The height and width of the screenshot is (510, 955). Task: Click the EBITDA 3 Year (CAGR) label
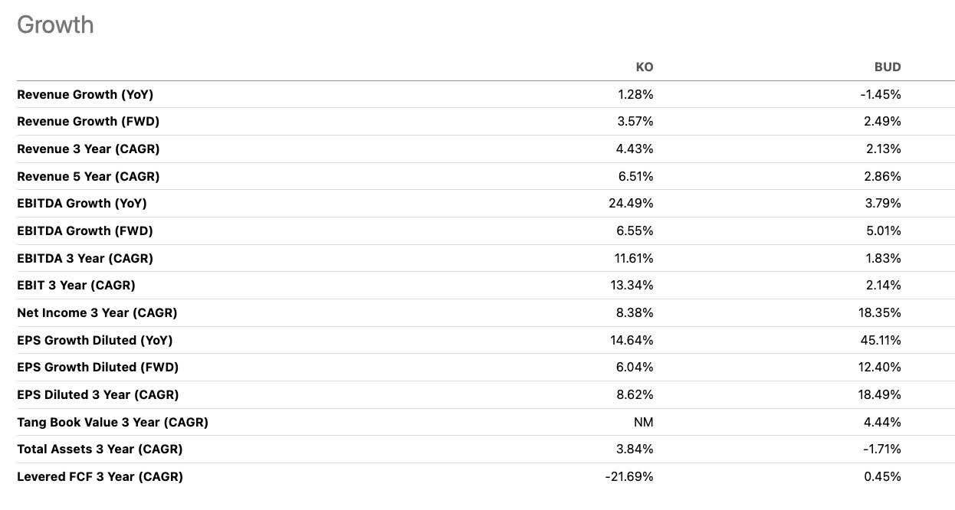85,258
